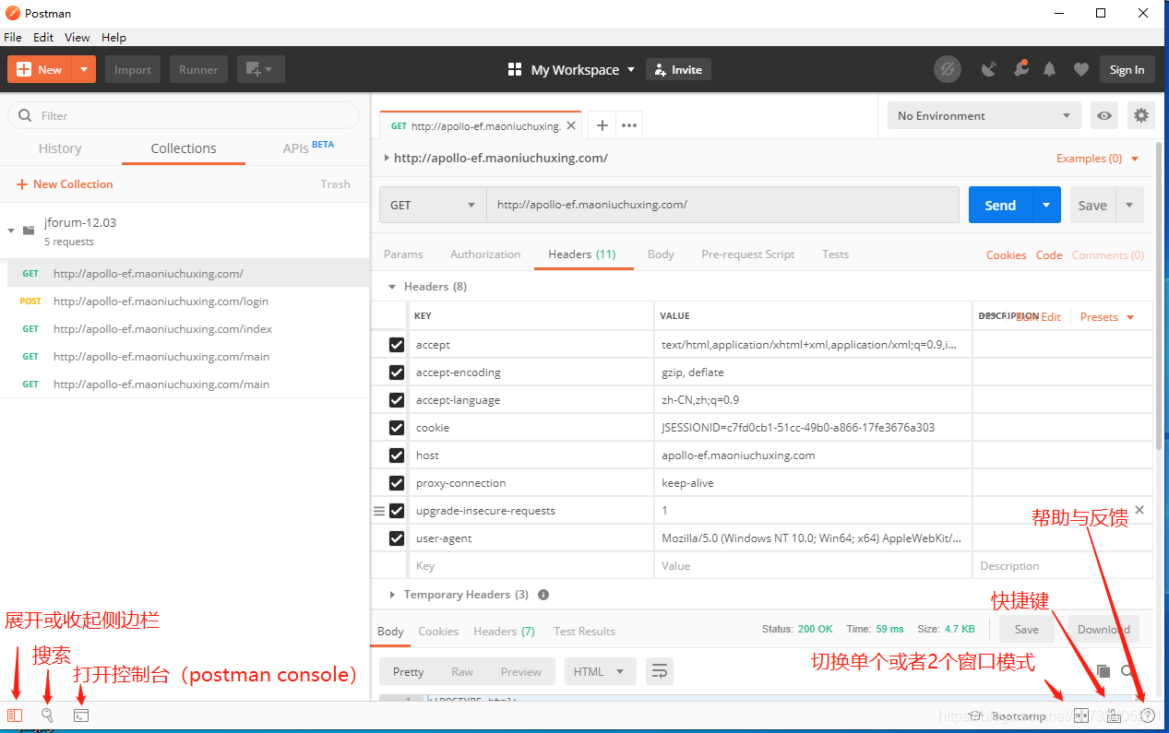Open environment quick look eye icon
Image resolution: width=1169 pixels, height=733 pixels.
pos(1104,115)
